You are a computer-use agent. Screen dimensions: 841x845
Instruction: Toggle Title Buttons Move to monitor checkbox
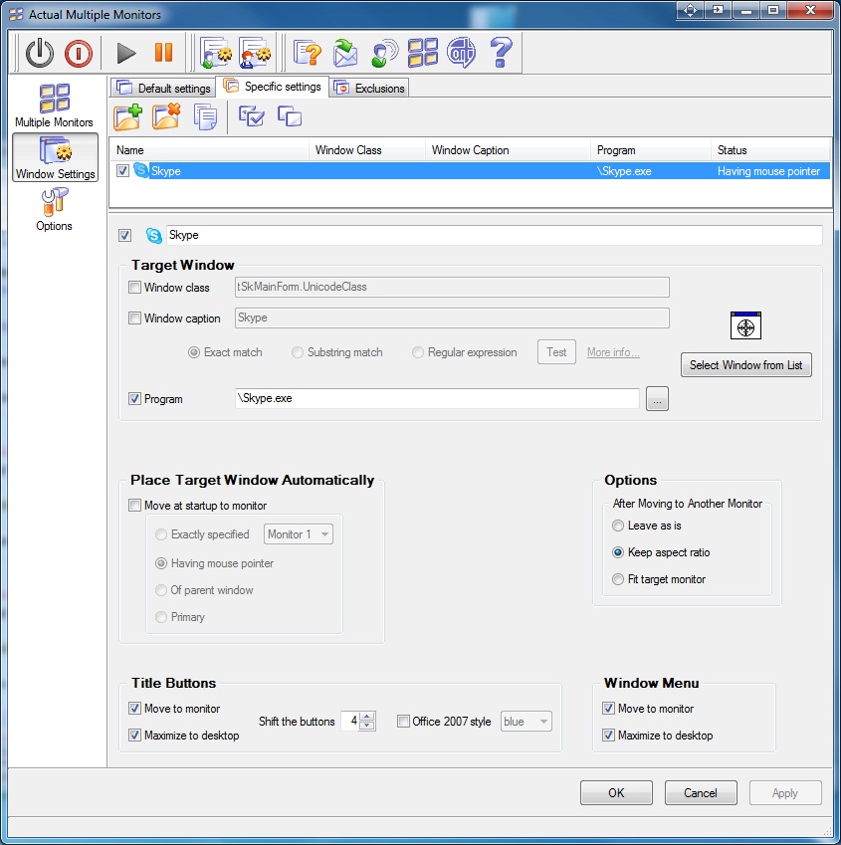[x=134, y=708]
